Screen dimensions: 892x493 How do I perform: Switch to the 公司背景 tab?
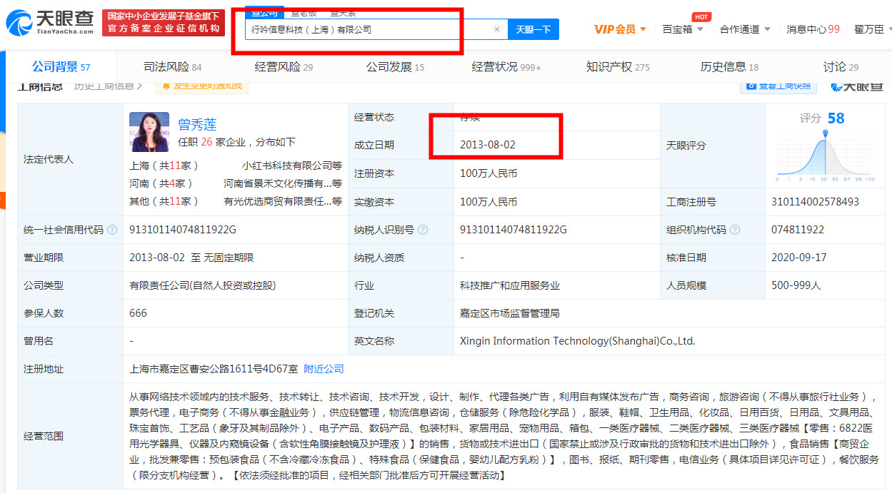(x=61, y=67)
